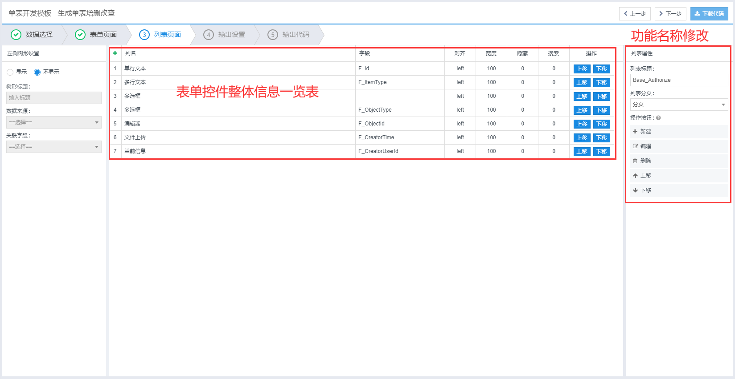Open the 关联字段 dropdown

(x=53, y=147)
